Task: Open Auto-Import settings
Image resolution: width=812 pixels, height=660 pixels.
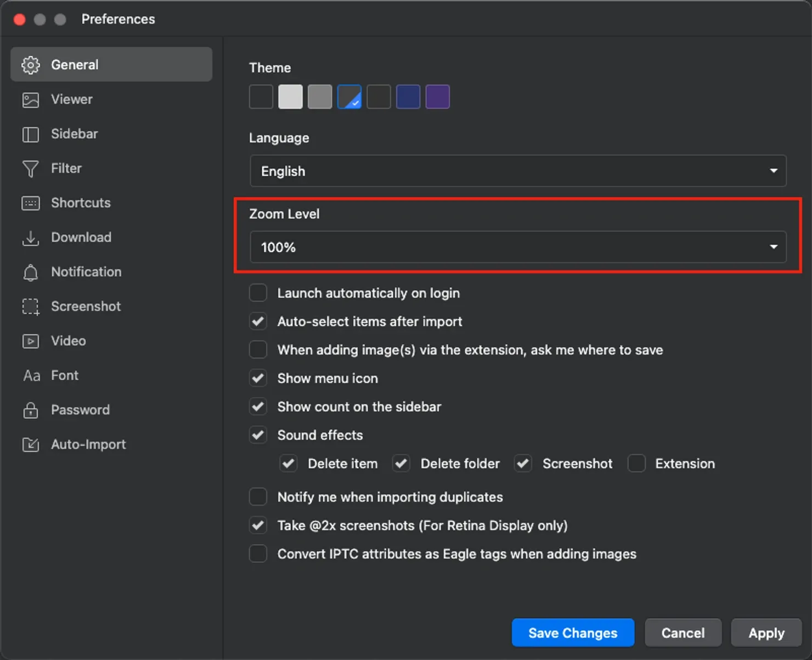Action: pyautogui.click(x=111, y=445)
